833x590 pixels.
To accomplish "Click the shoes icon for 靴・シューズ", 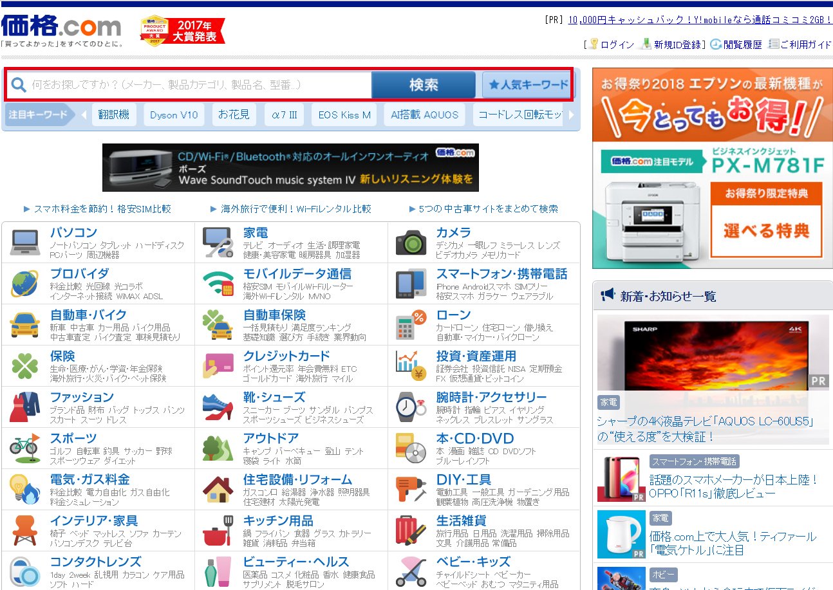I will coord(218,407).
